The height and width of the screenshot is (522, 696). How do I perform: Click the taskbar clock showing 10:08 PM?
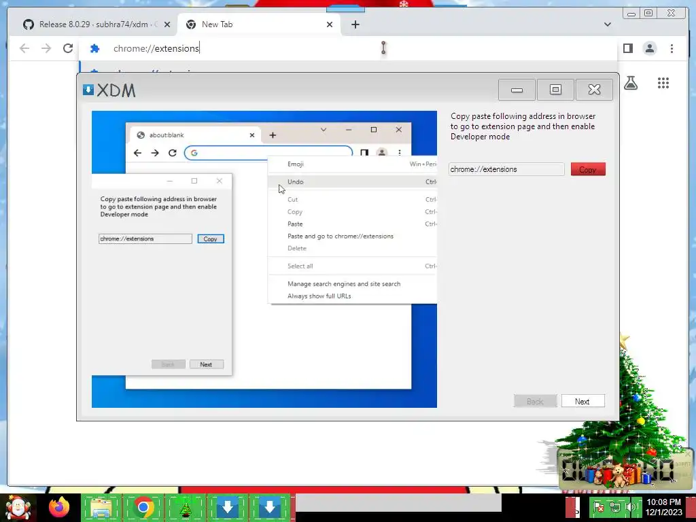[x=663, y=507]
